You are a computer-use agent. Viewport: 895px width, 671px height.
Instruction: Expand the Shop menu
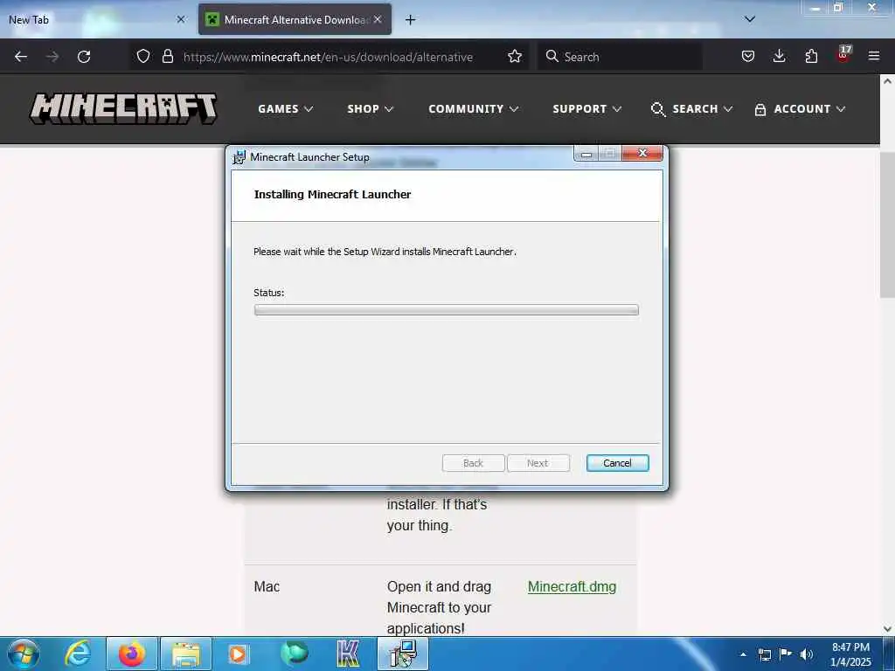tap(371, 109)
